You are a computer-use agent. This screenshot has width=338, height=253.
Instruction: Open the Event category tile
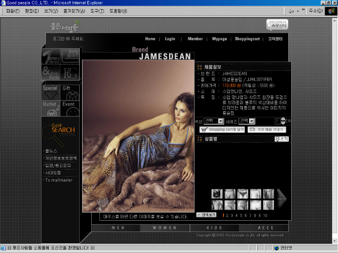click(x=70, y=108)
